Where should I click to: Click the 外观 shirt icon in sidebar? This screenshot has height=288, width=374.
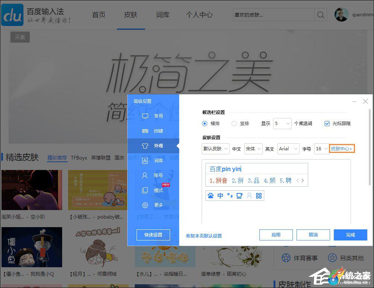(x=145, y=145)
